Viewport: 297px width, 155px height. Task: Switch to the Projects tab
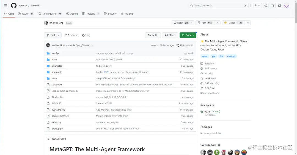coord(91,14)
